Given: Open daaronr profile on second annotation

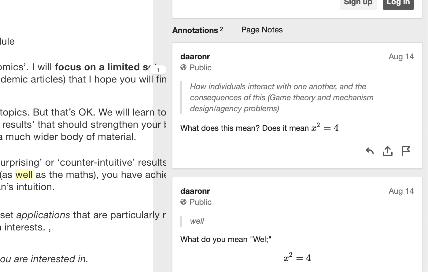Looking at the screenshot, I should pyautogui.click(x=195, y=191).
